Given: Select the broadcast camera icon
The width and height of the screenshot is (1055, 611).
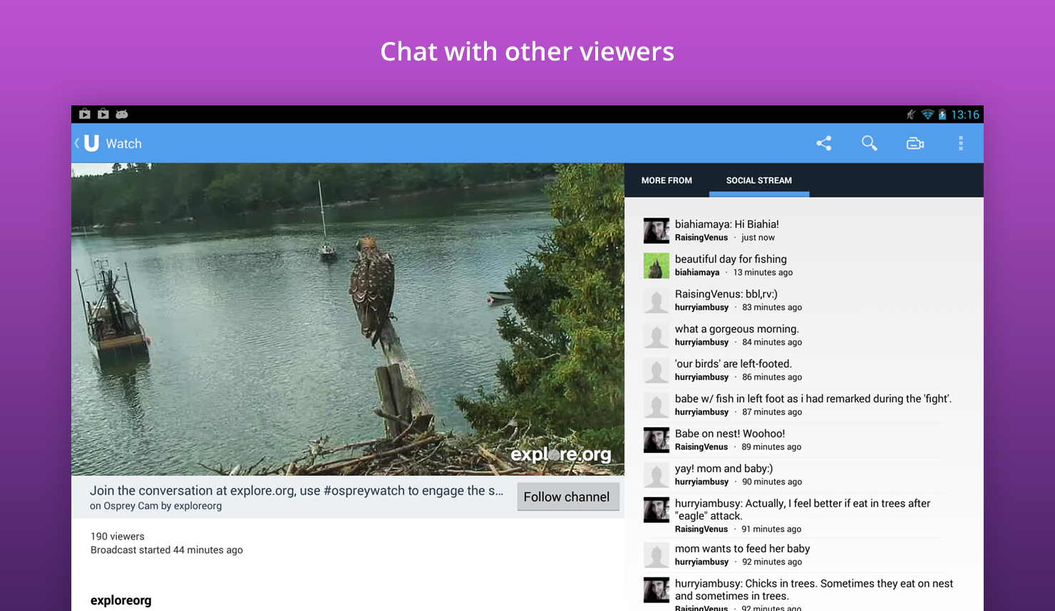Looking at the screenshot, I should pos(915,143).
